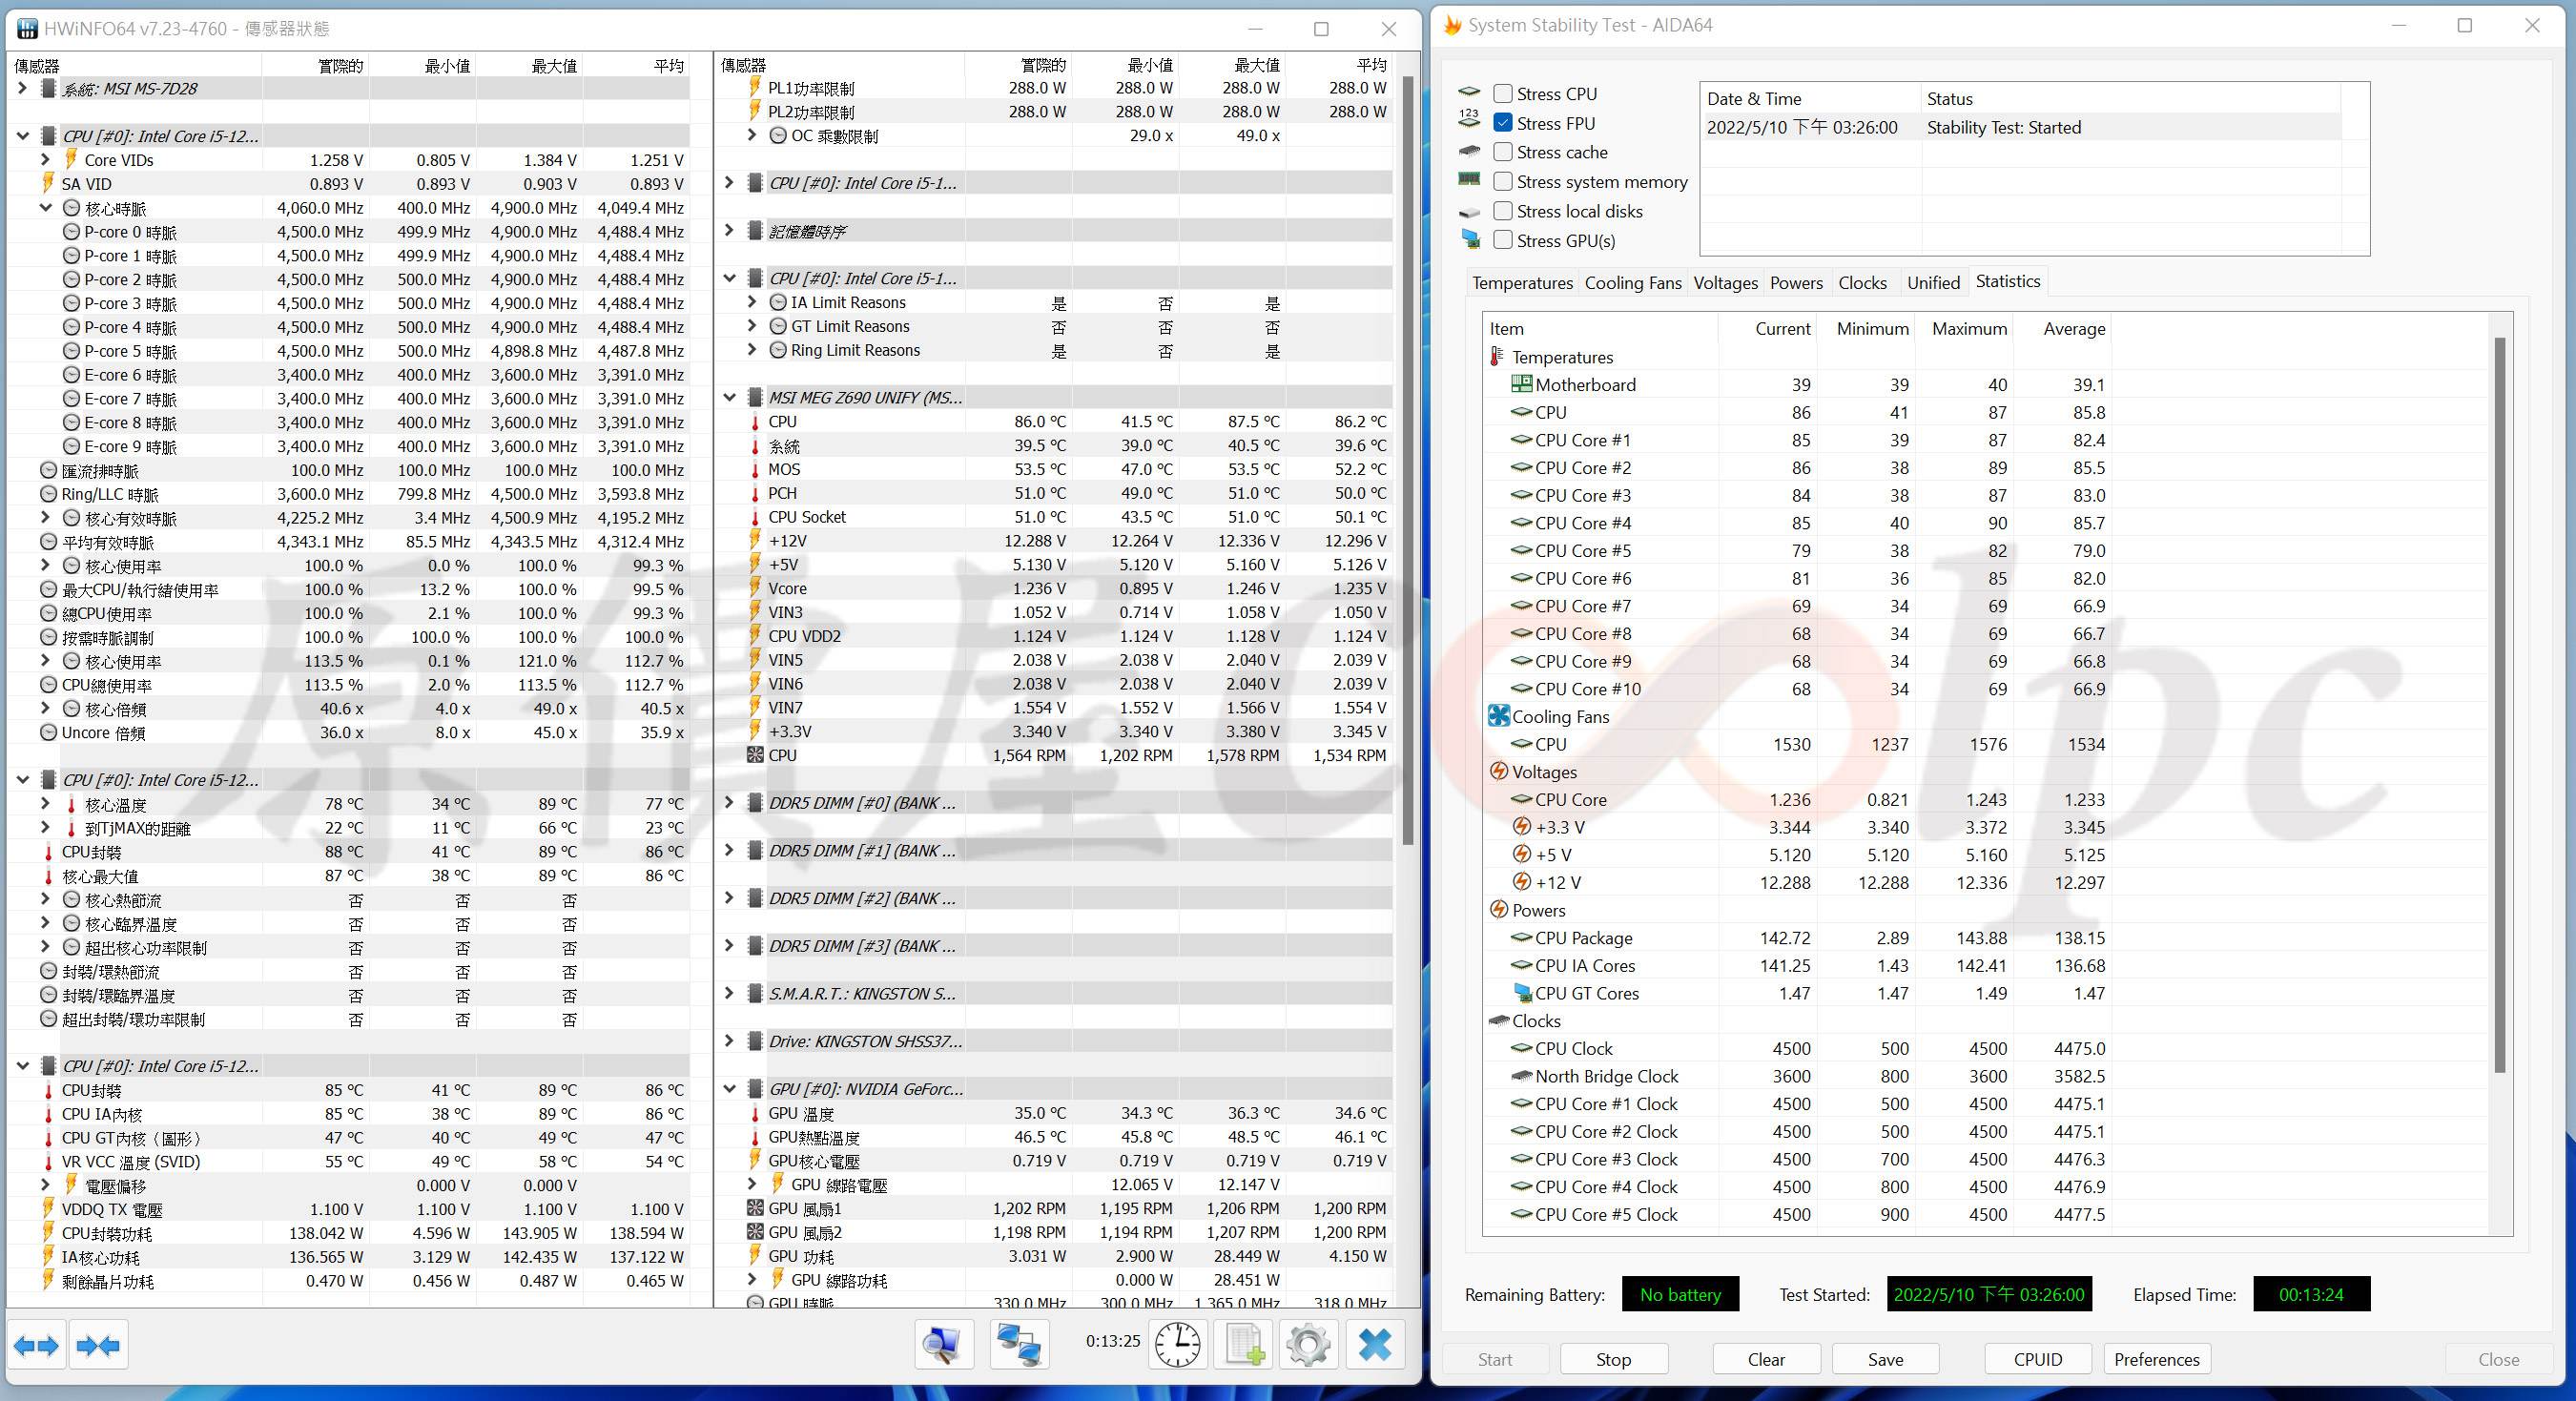Open CPUID button in AIDA64
Viewport: 2576px width, 1401px height.
(2038, 1359)
